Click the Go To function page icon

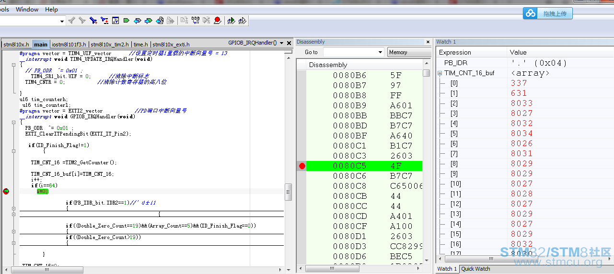116,21
